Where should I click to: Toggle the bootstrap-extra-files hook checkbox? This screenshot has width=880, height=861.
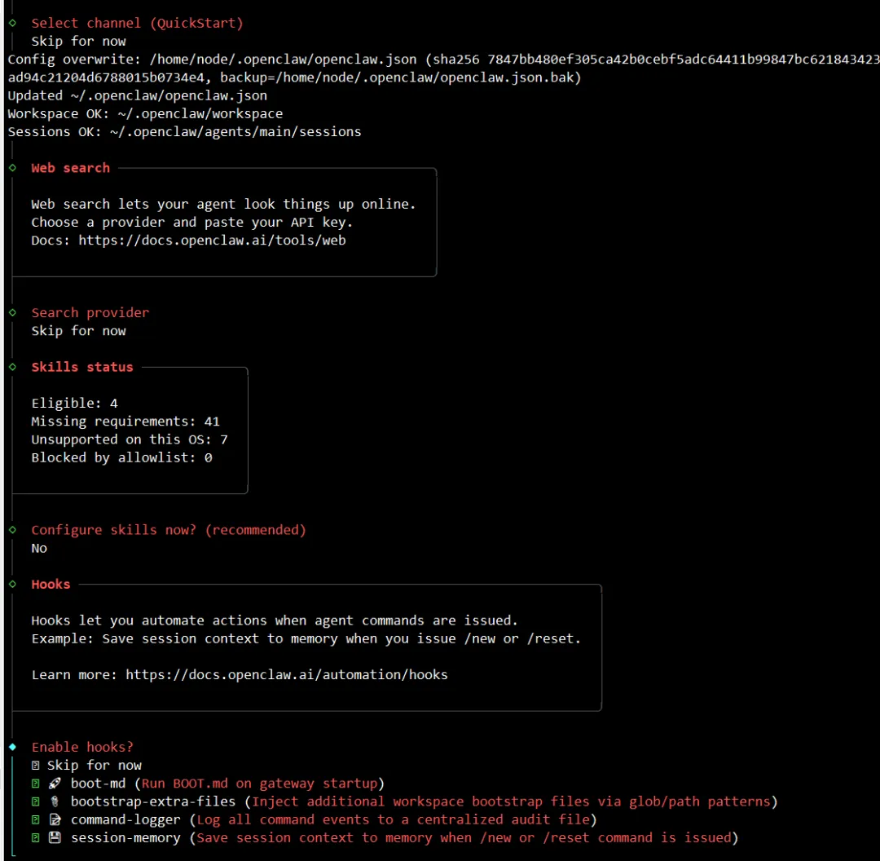click(x=35, y=801)
